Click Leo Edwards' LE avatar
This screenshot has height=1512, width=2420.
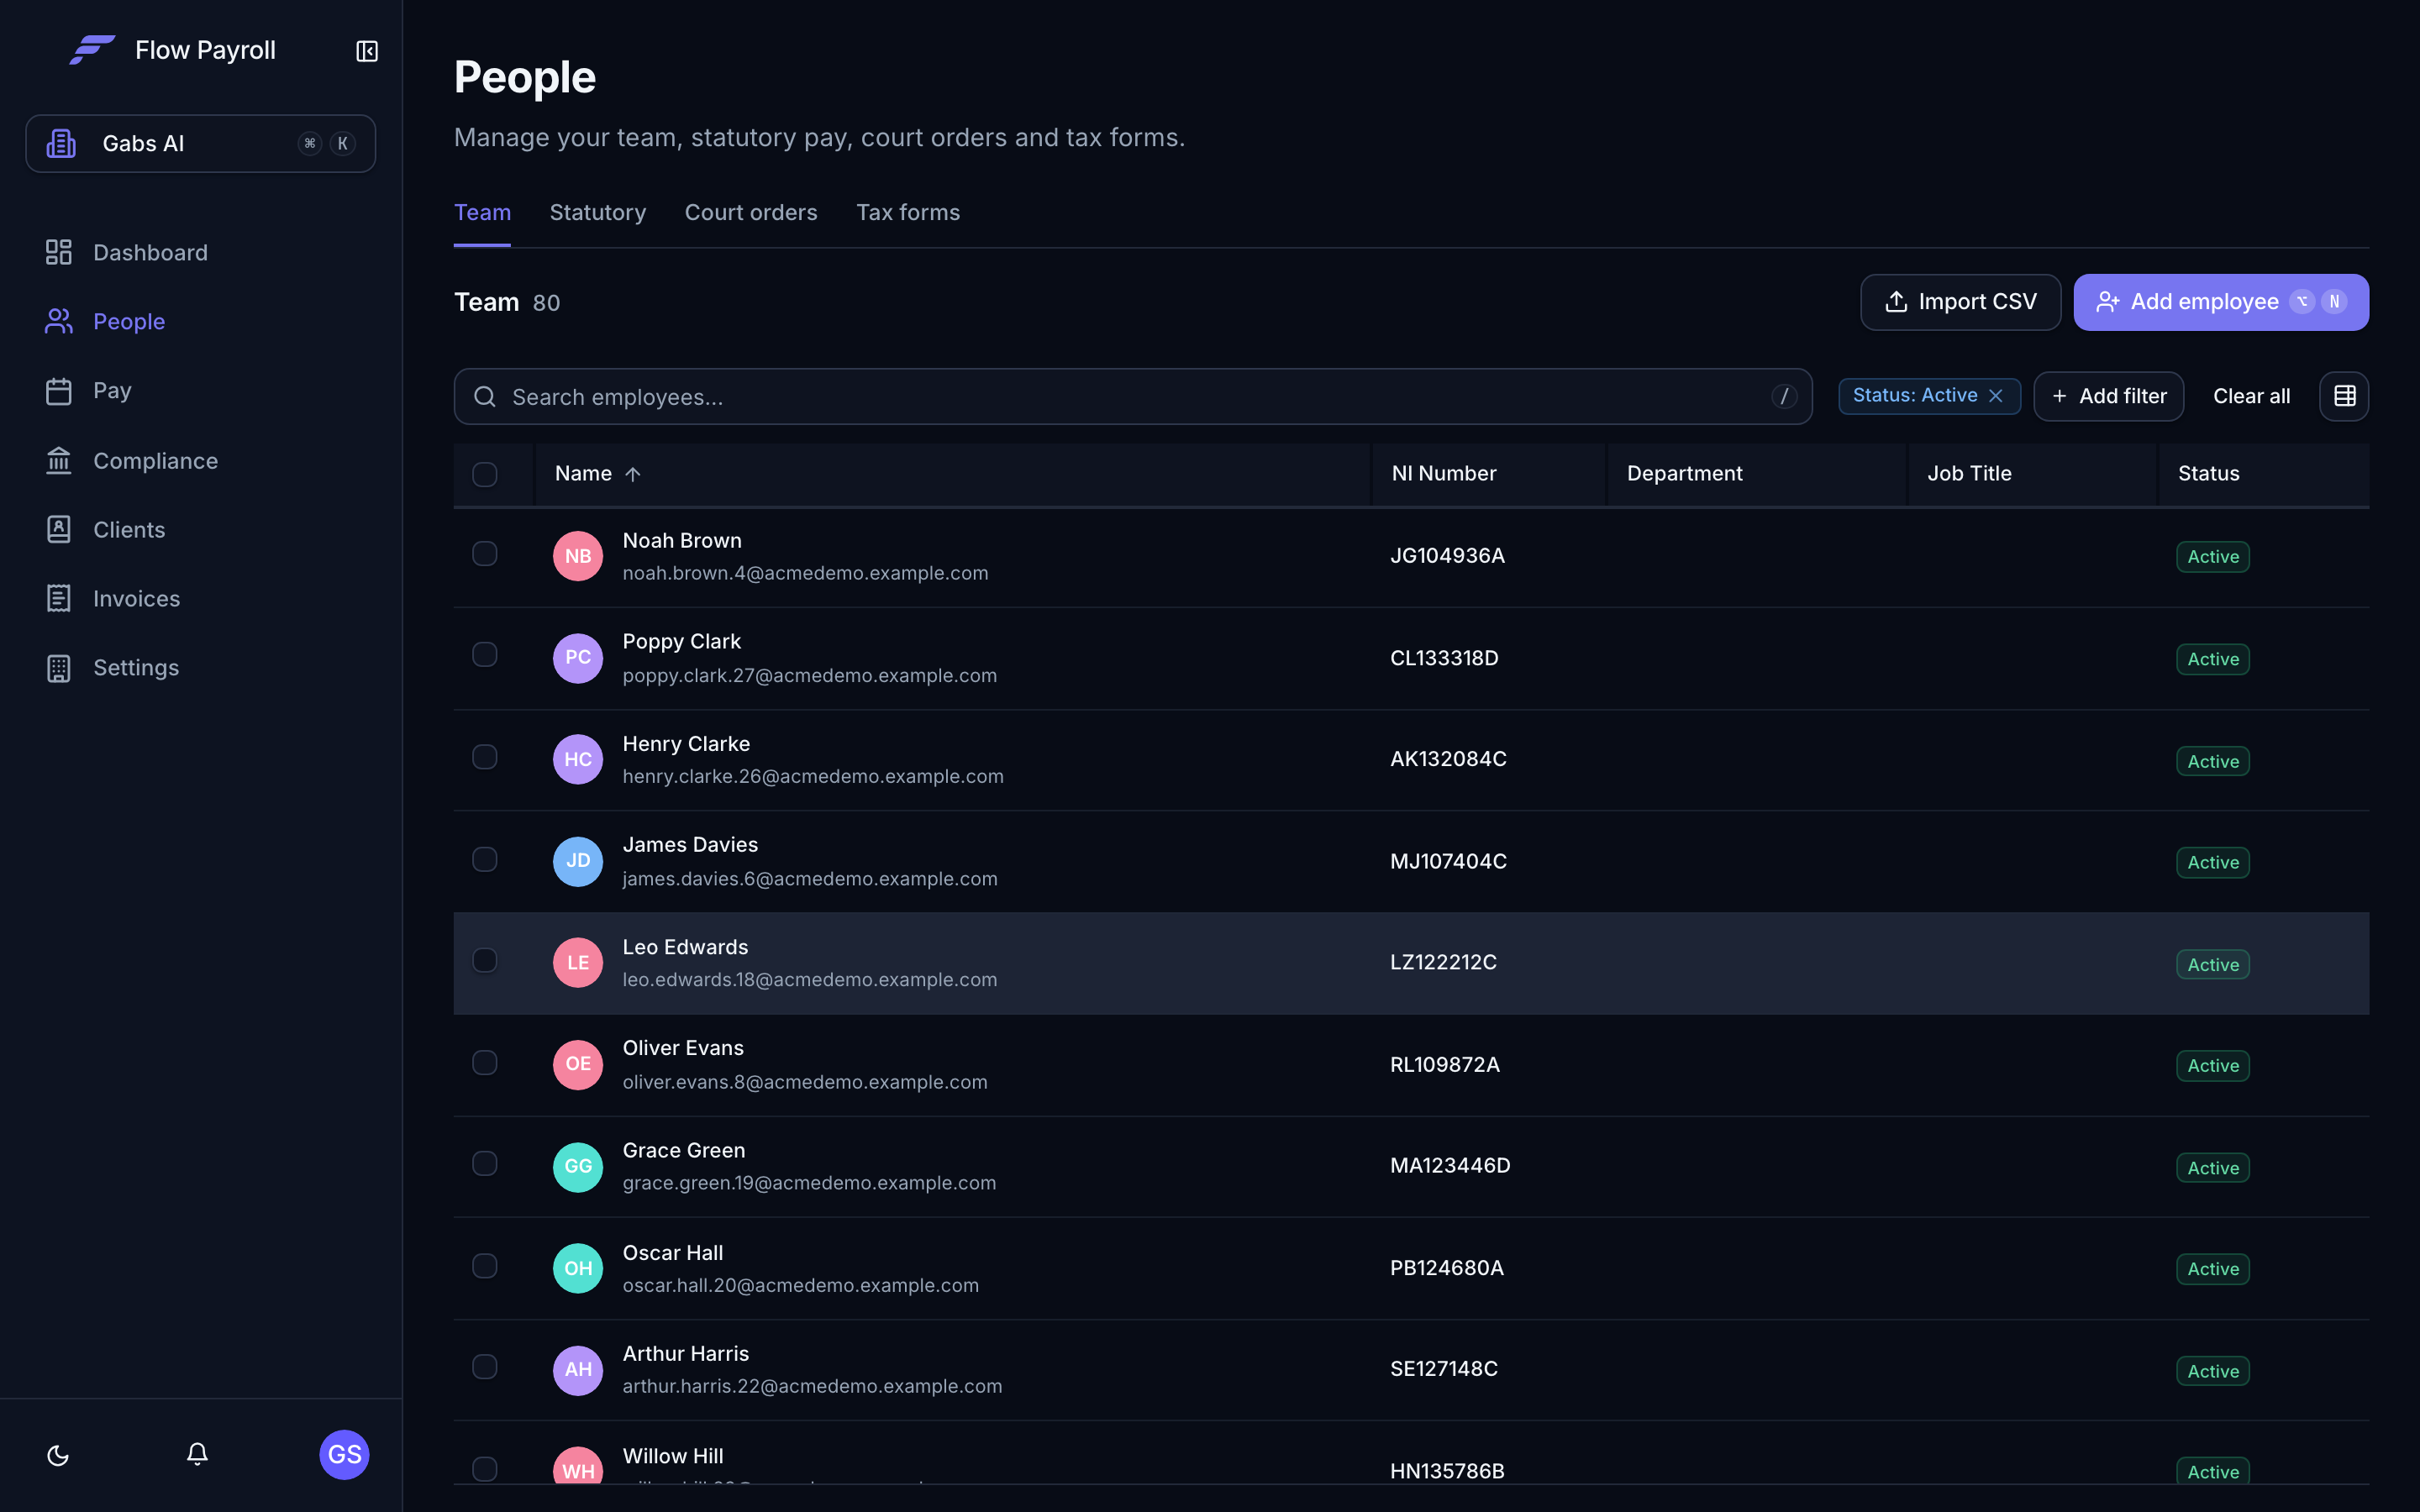pos(578,962)
